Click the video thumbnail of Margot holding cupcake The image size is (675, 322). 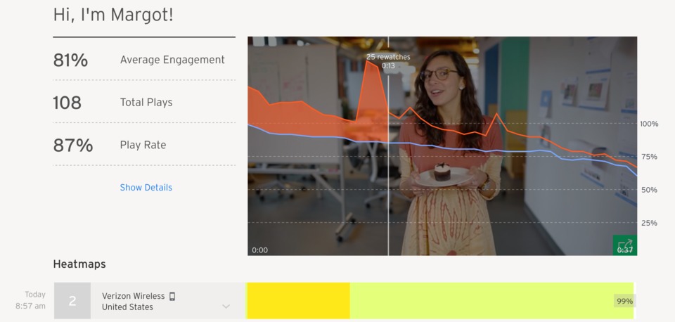click(x=442, y=146)
